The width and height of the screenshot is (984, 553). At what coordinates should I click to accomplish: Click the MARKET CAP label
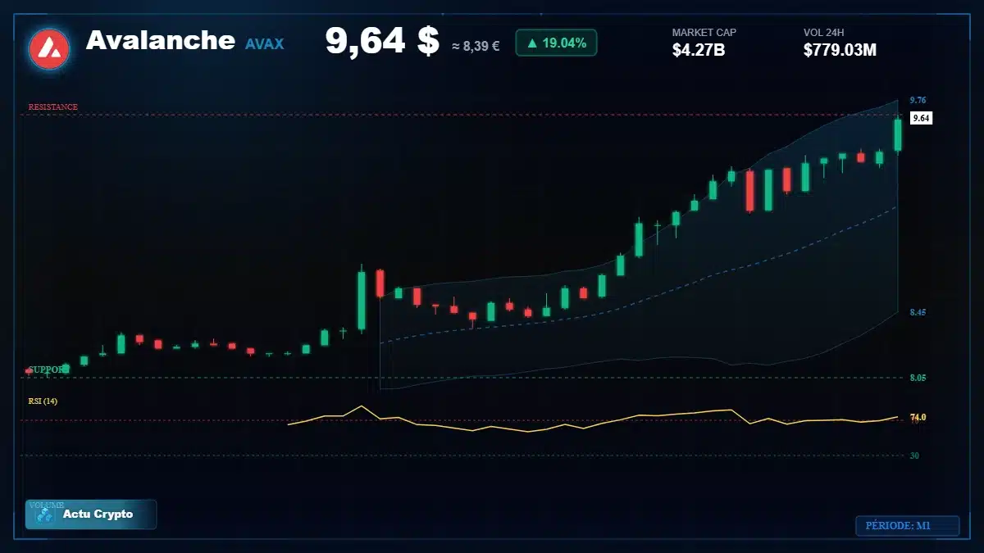coord(704,33)
